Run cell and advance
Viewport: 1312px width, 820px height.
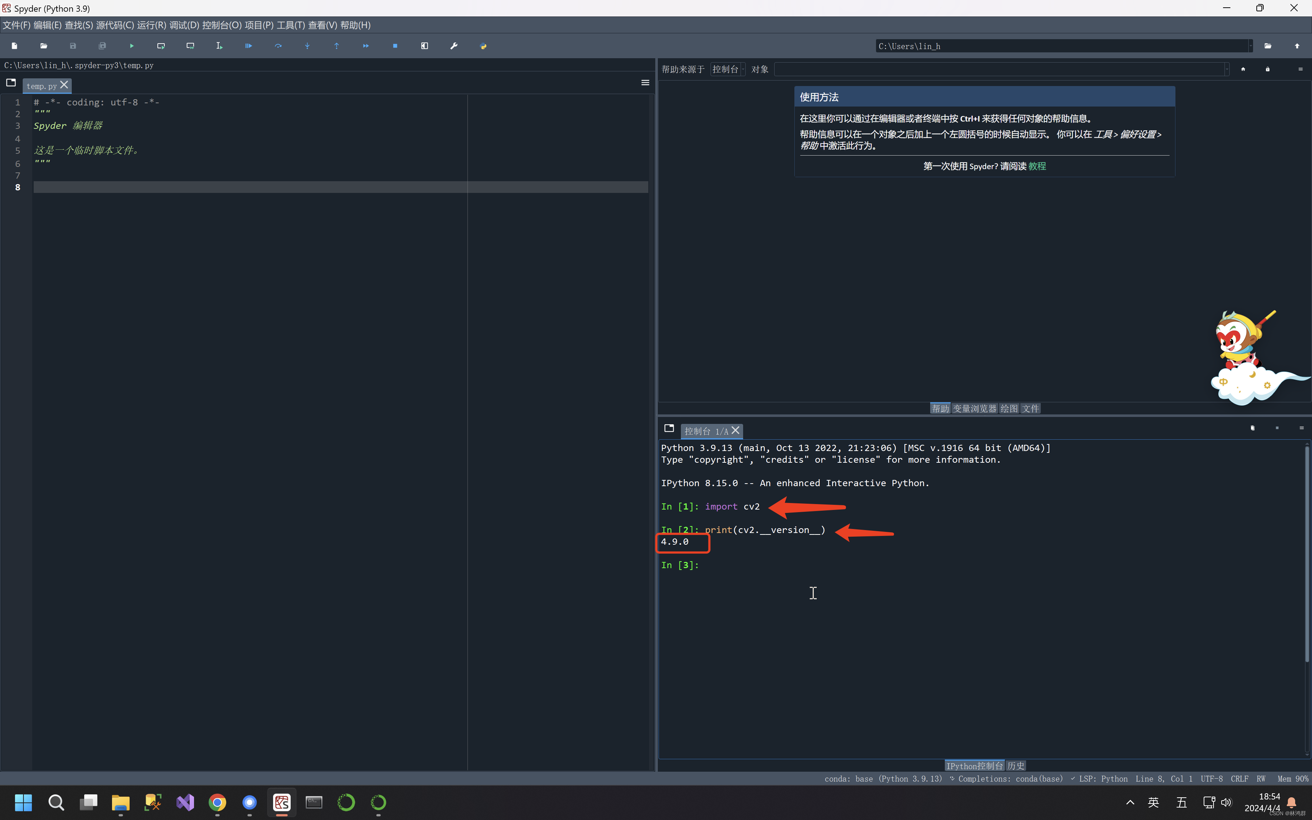pyautogui.click(x=190, y=46)
